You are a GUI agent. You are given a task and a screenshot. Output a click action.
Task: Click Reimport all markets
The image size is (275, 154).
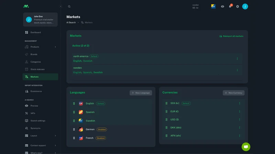point(231,36)
